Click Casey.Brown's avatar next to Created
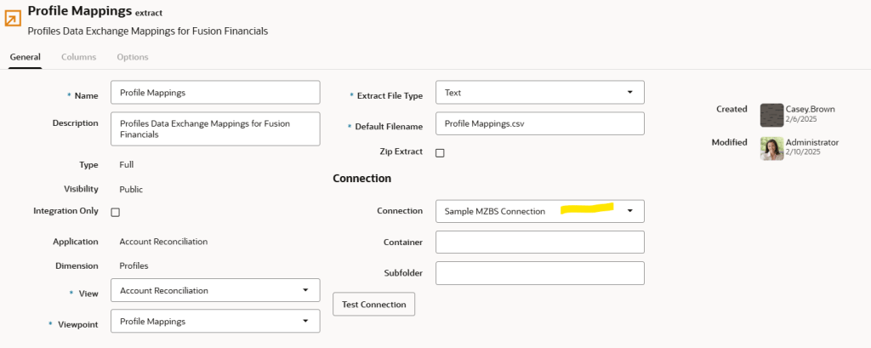 click(x=771, y=115)
